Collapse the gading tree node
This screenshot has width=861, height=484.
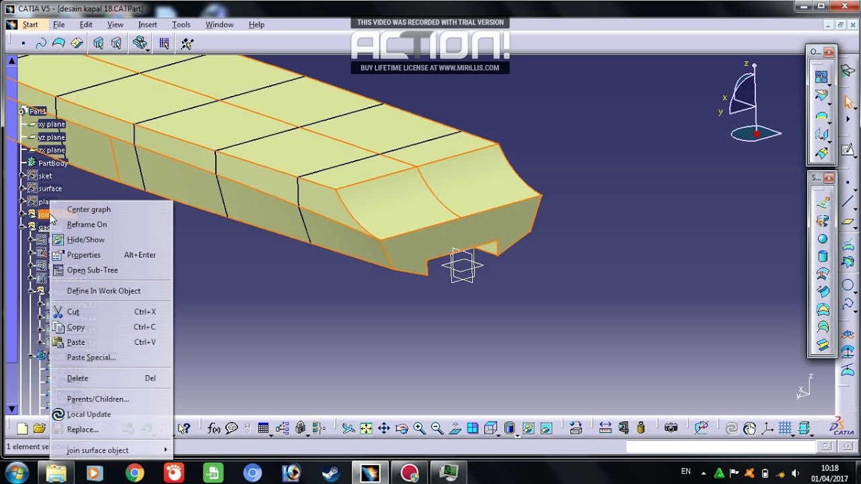[x=22, y=227]
